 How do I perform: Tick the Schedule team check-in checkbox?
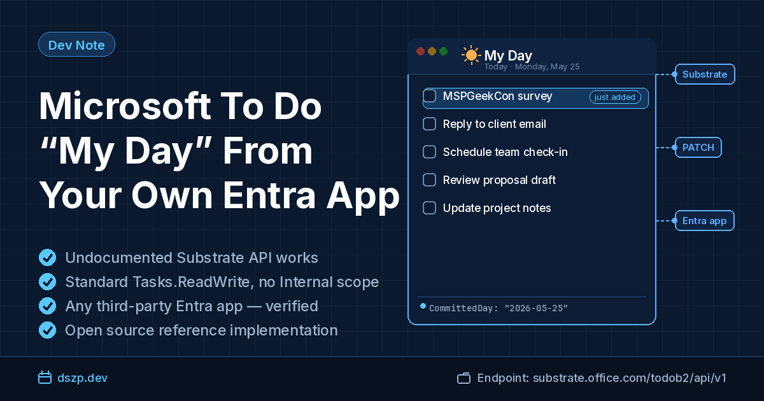[x=430, y=152]
